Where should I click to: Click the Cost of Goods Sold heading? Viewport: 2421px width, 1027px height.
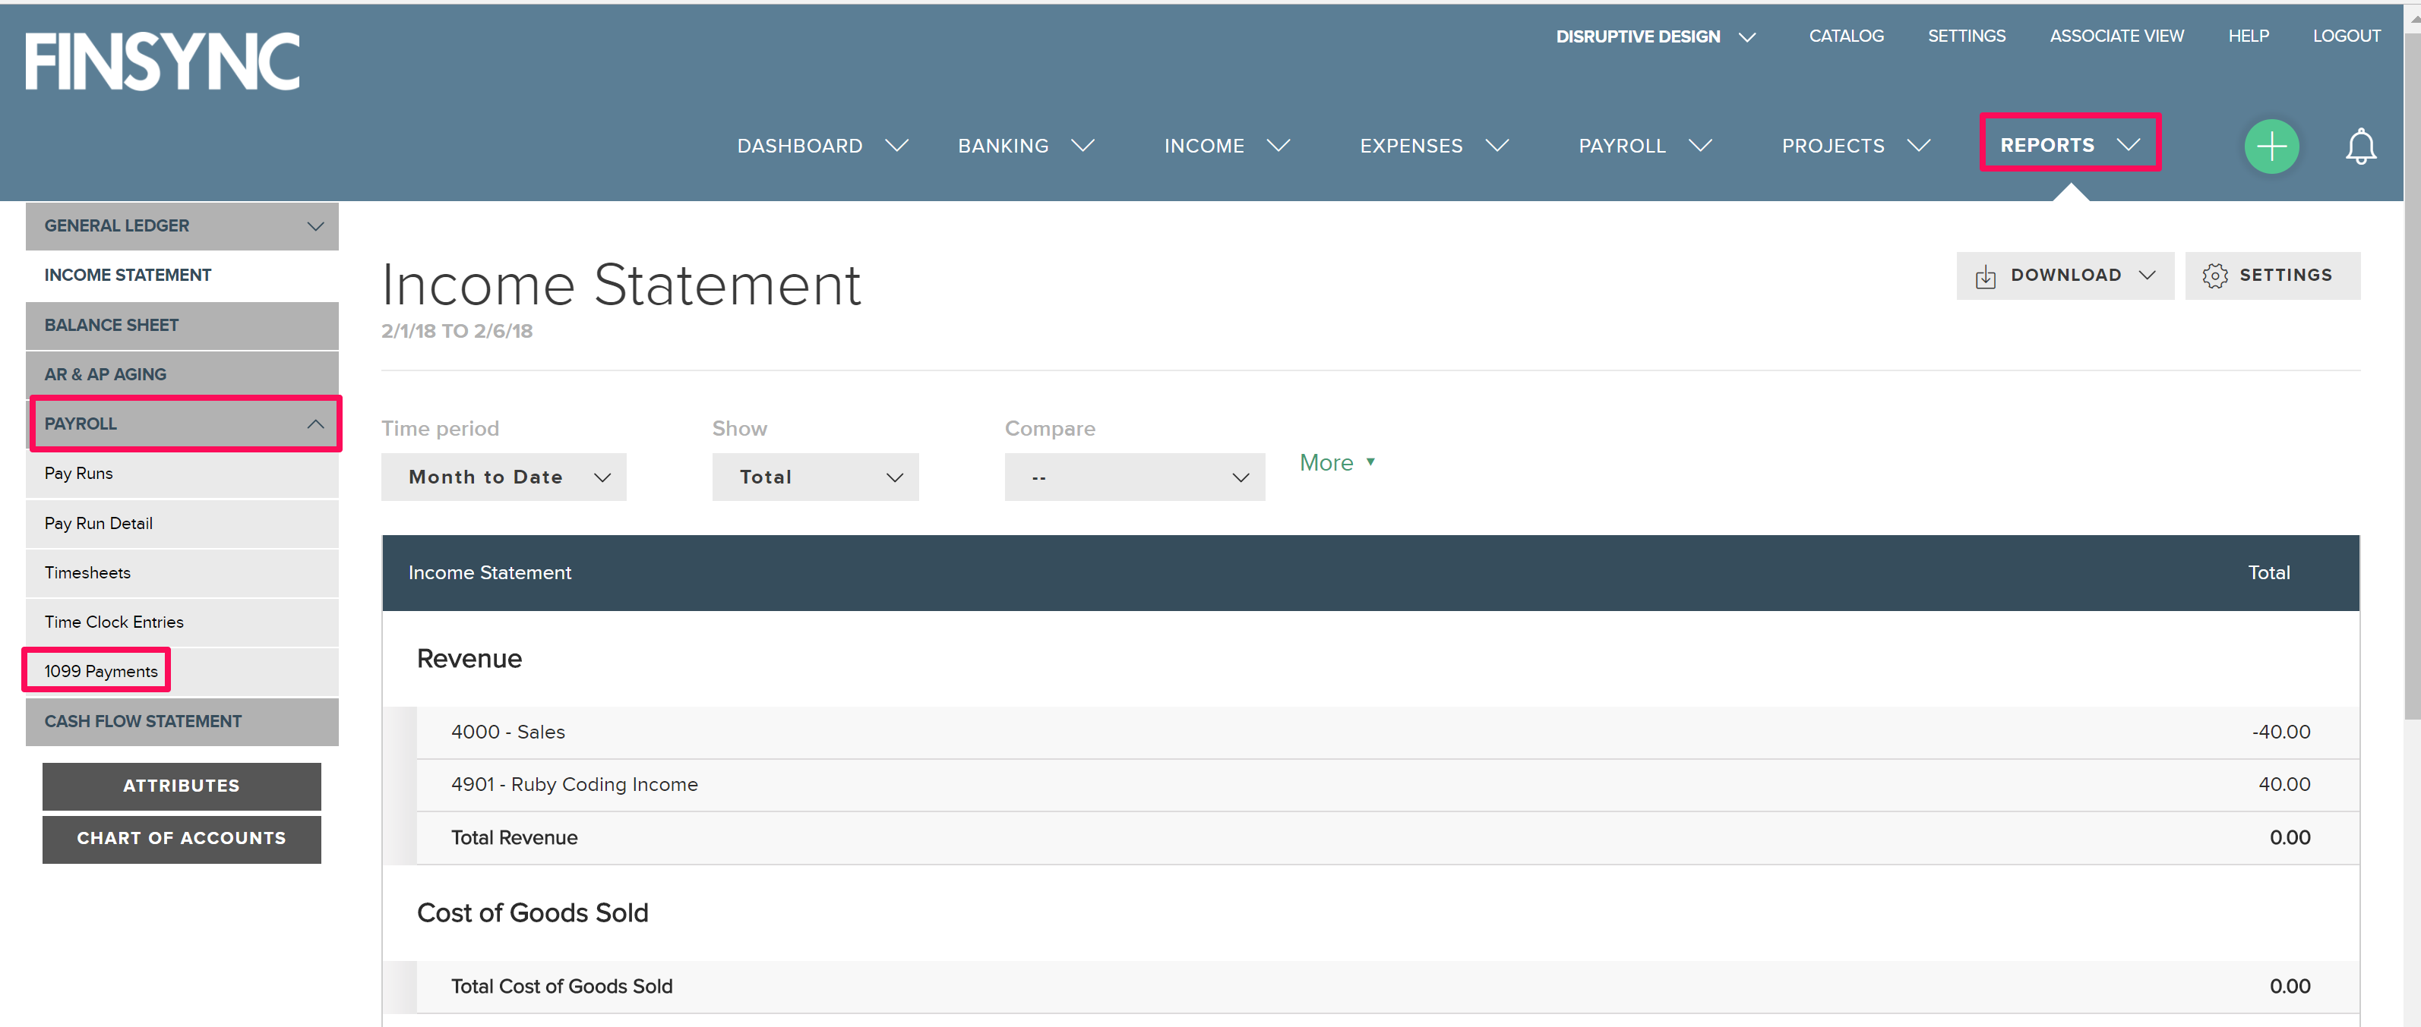[x=532, y=913]
